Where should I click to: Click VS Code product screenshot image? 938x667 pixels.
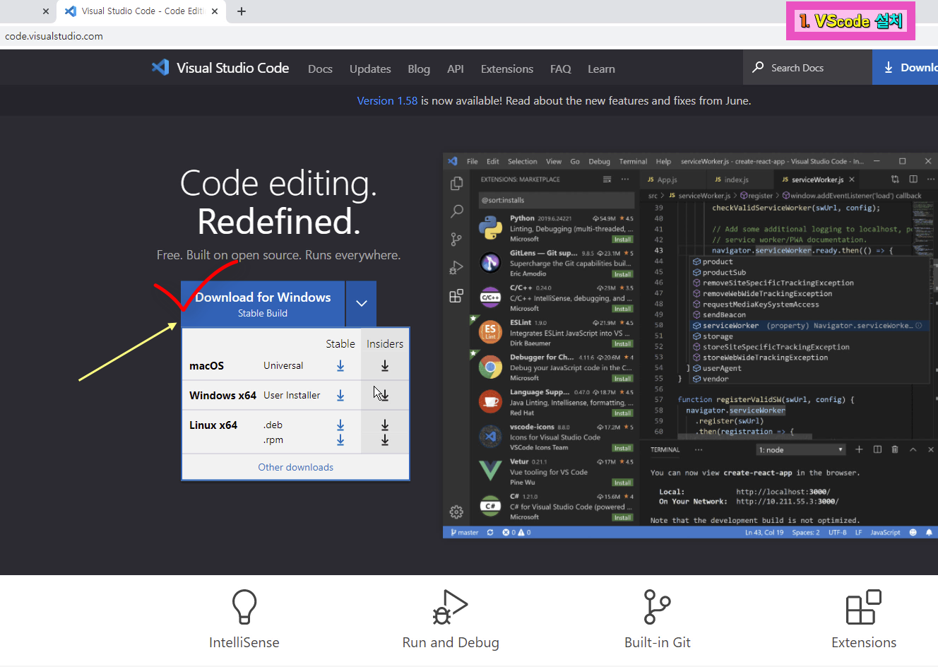click(x=690, y=346)
